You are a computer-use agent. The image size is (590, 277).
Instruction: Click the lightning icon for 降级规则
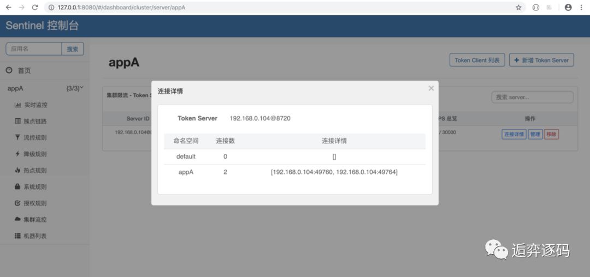pyautogui.click(x=17, y=154)
